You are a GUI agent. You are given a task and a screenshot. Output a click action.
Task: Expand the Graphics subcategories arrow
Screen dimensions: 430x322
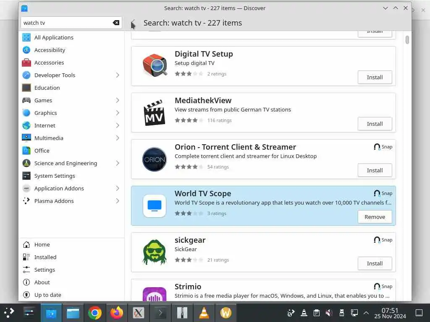coord(118,113)
